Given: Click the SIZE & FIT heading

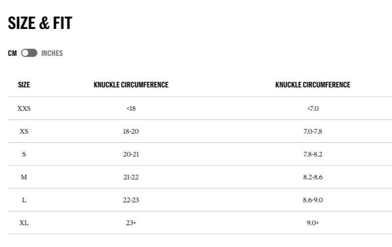Looking at the screenshot, I should click(x=40, y=23).
